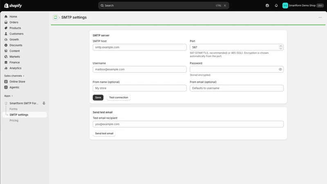This screenshot has width=327, height=184.
Task: Click Send test email button
Action: click(x=104, y=134)
